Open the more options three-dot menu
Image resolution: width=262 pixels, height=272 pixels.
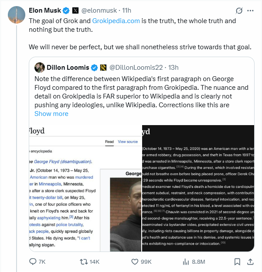tap(250, 10)
